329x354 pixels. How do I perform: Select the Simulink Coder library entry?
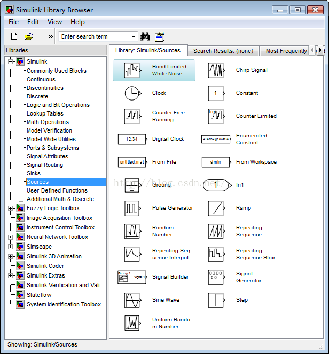[x=45, y=266]
